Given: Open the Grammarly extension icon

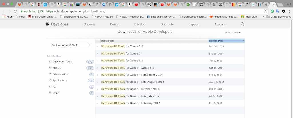Looking at the screenshot, I should [272, 11].
